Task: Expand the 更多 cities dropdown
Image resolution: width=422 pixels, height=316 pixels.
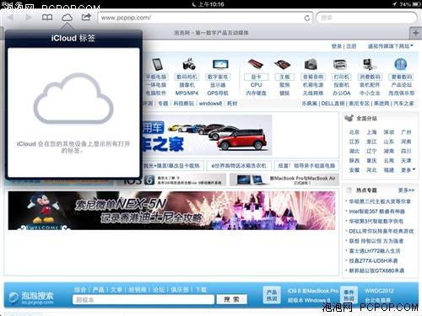Action: (408, 170)
